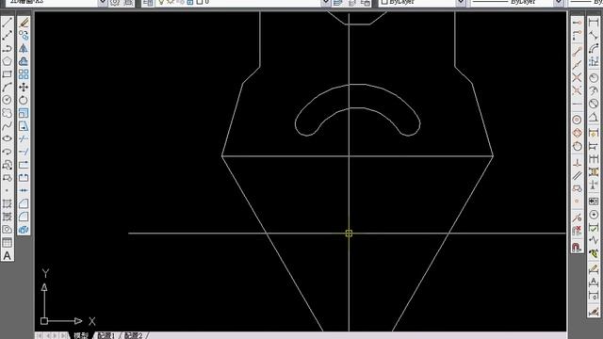
Task: Select the Ellipse tool
Action: coord(7,139)
